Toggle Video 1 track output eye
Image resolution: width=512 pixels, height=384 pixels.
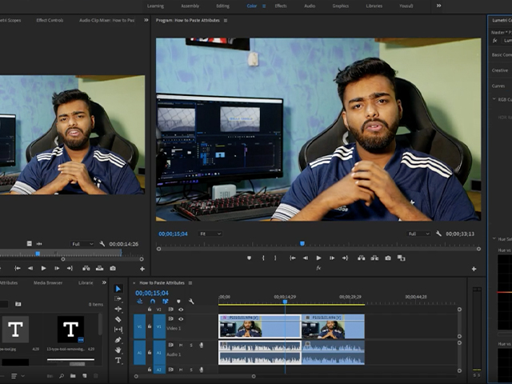pyautogui.click(x=181, y=318)
